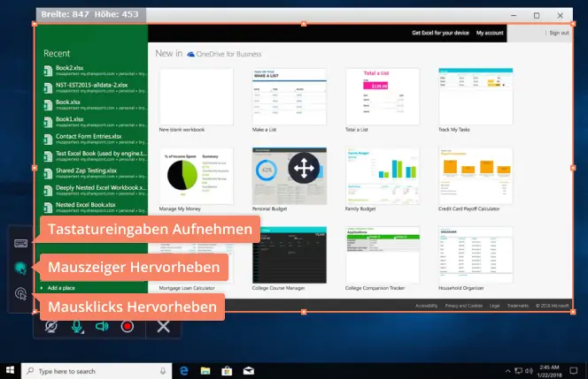Open Edge browser from taskbar
The width and height of the screenshot is (588, 379).
(x=184, y=371)
